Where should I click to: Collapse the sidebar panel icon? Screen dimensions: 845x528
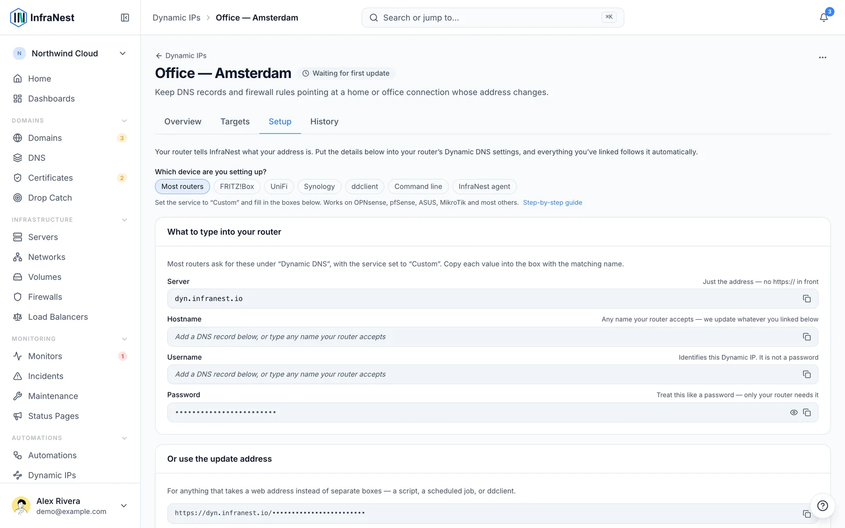tap(125, 18)
